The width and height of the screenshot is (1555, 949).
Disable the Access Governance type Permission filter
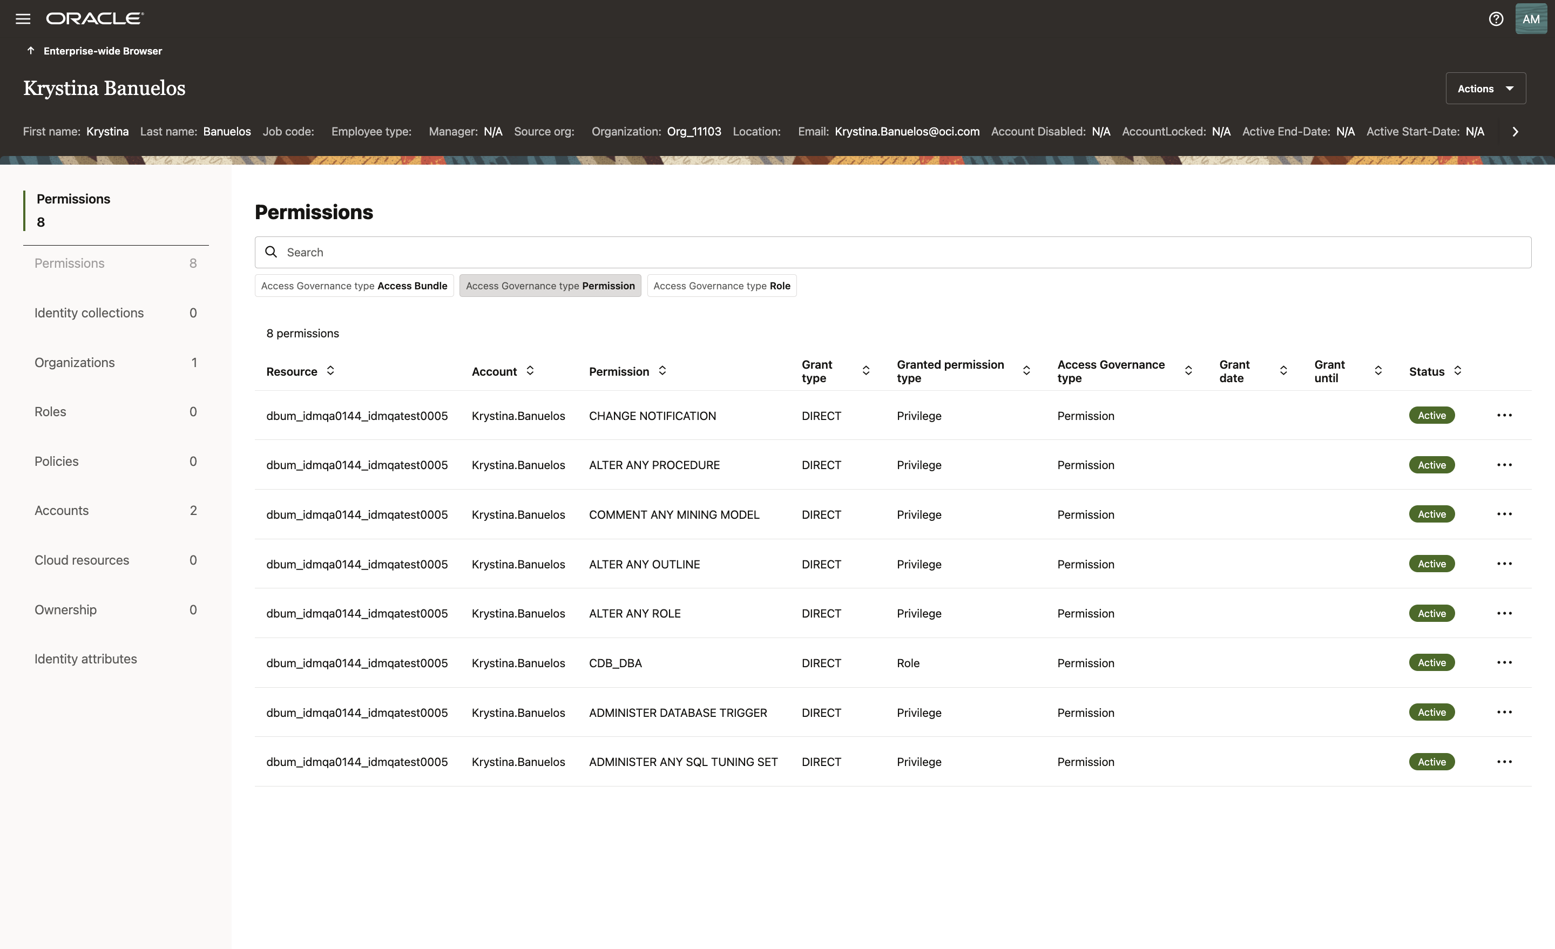coord(550,285)
